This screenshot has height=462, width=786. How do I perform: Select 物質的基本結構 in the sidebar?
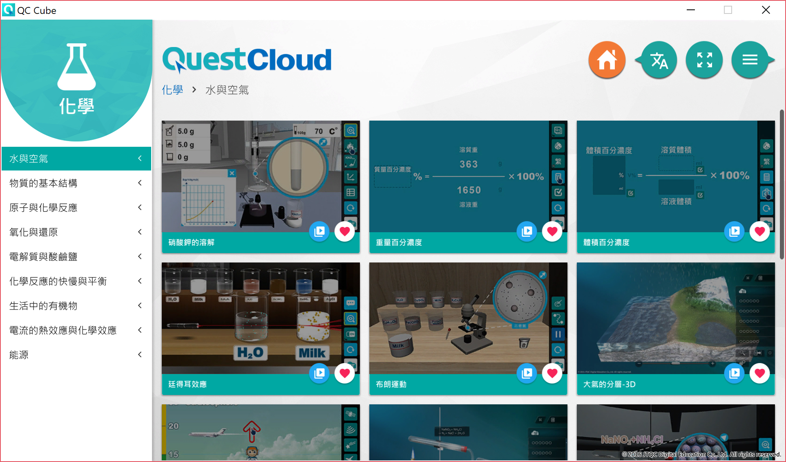[76, 183]
